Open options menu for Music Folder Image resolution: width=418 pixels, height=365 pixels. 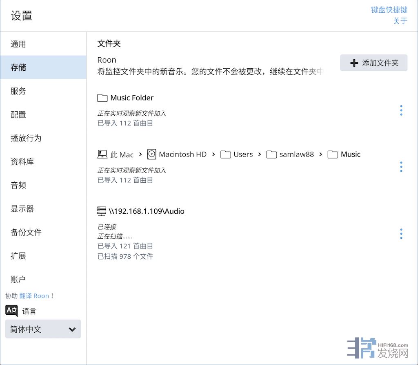[401, 110]
